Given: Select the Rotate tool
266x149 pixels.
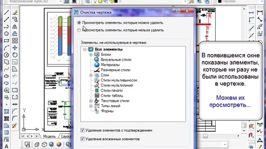Looking at the screenshot, I should (x=15, y=55).
